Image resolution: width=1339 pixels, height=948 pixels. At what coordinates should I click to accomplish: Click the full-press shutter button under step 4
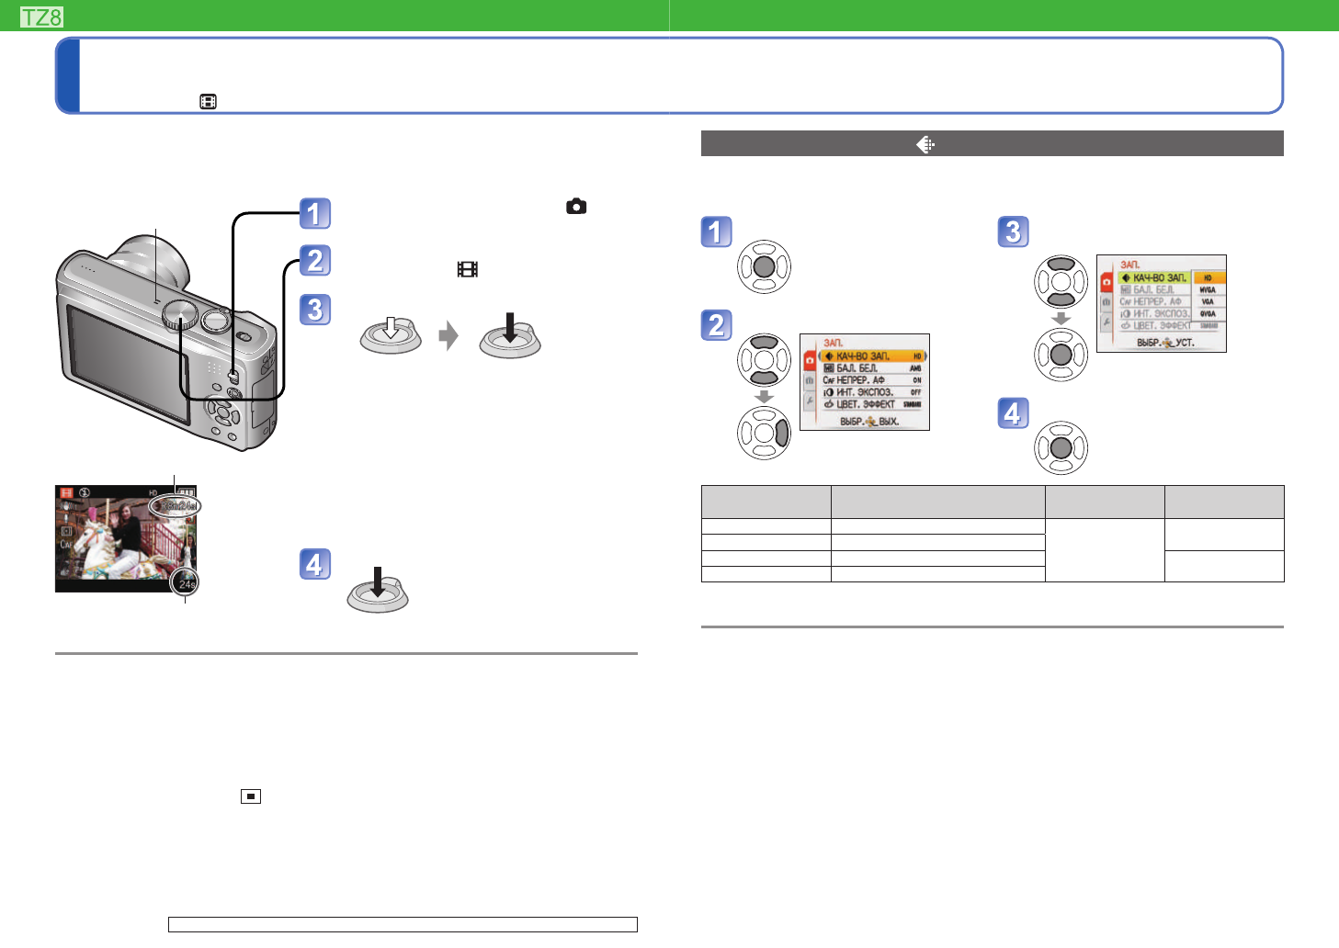click(x=378, y=591)
